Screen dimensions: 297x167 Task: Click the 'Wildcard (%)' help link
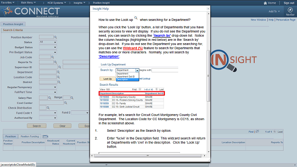click(133, 48)
